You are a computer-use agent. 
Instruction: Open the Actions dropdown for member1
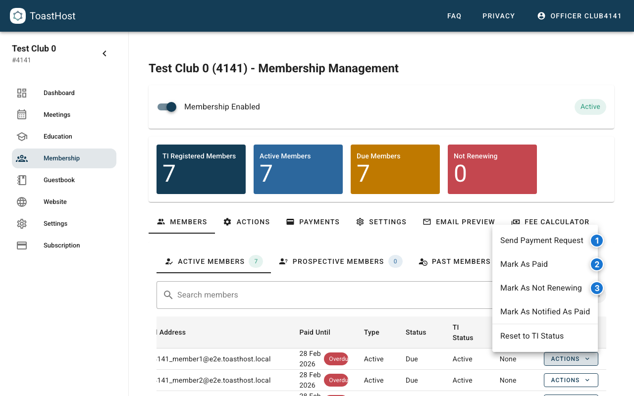coord(571,358)
